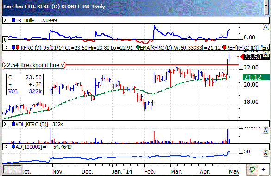
Task: Click the 18.00 price axis label
Action: 251,102
